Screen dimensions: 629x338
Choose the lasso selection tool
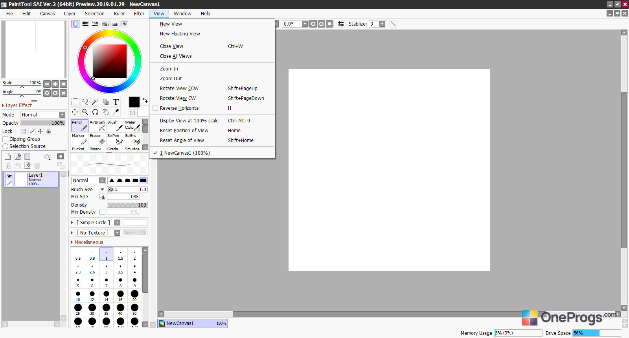(x=85, y=102)
